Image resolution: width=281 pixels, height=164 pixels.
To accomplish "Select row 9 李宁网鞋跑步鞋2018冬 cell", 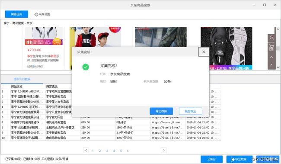I will click(27, 133).
